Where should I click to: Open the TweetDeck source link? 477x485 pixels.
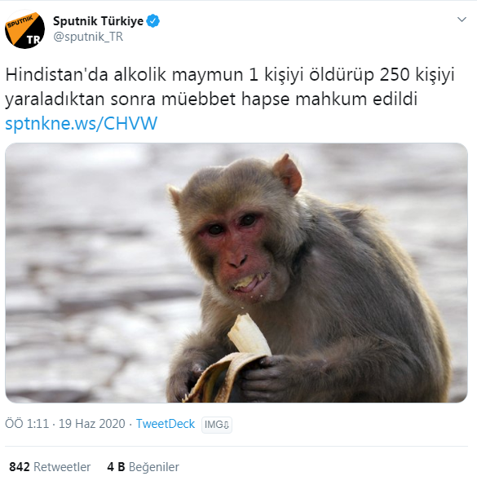(x=166, y=424)
